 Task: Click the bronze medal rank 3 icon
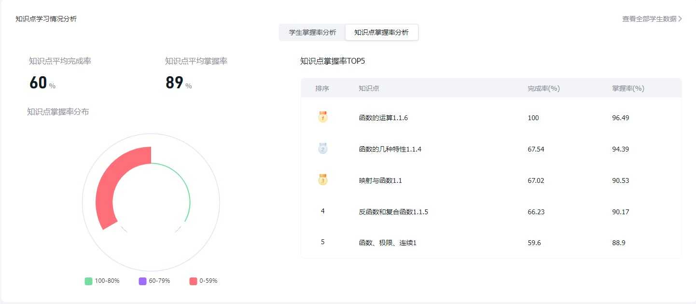[322, 180]
